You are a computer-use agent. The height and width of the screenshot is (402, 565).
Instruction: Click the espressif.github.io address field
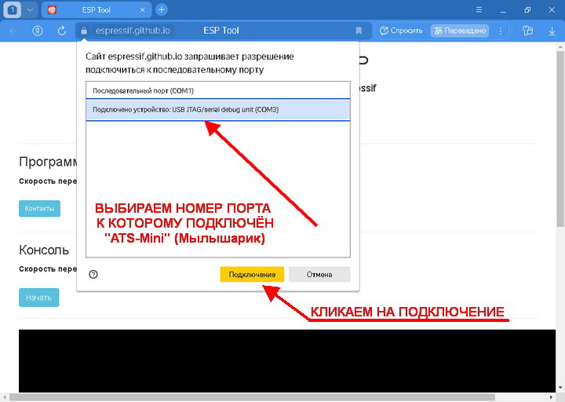coord(133,31)
